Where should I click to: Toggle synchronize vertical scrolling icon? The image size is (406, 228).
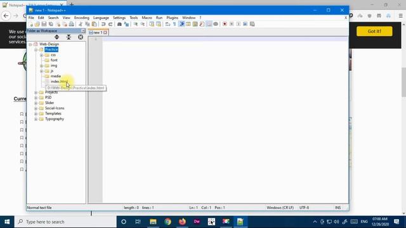(152, 24)
